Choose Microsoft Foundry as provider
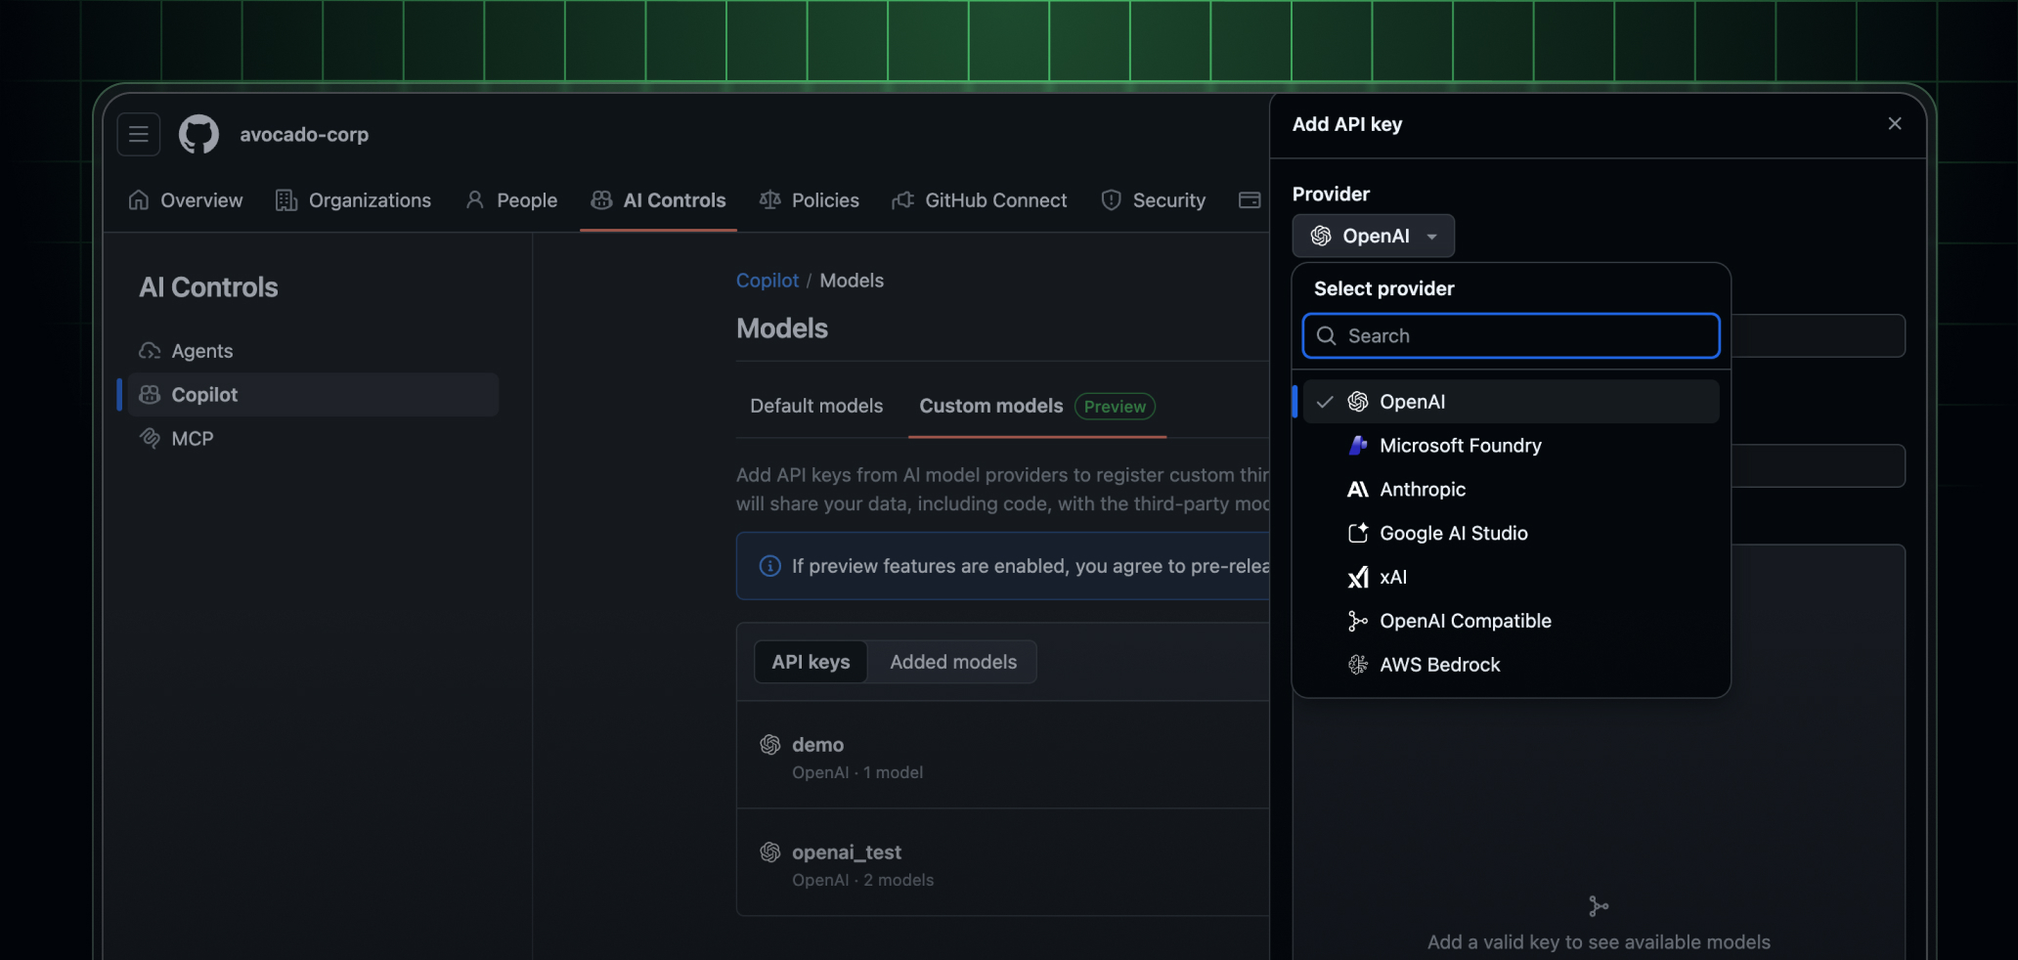 [x=1458, y=446]
